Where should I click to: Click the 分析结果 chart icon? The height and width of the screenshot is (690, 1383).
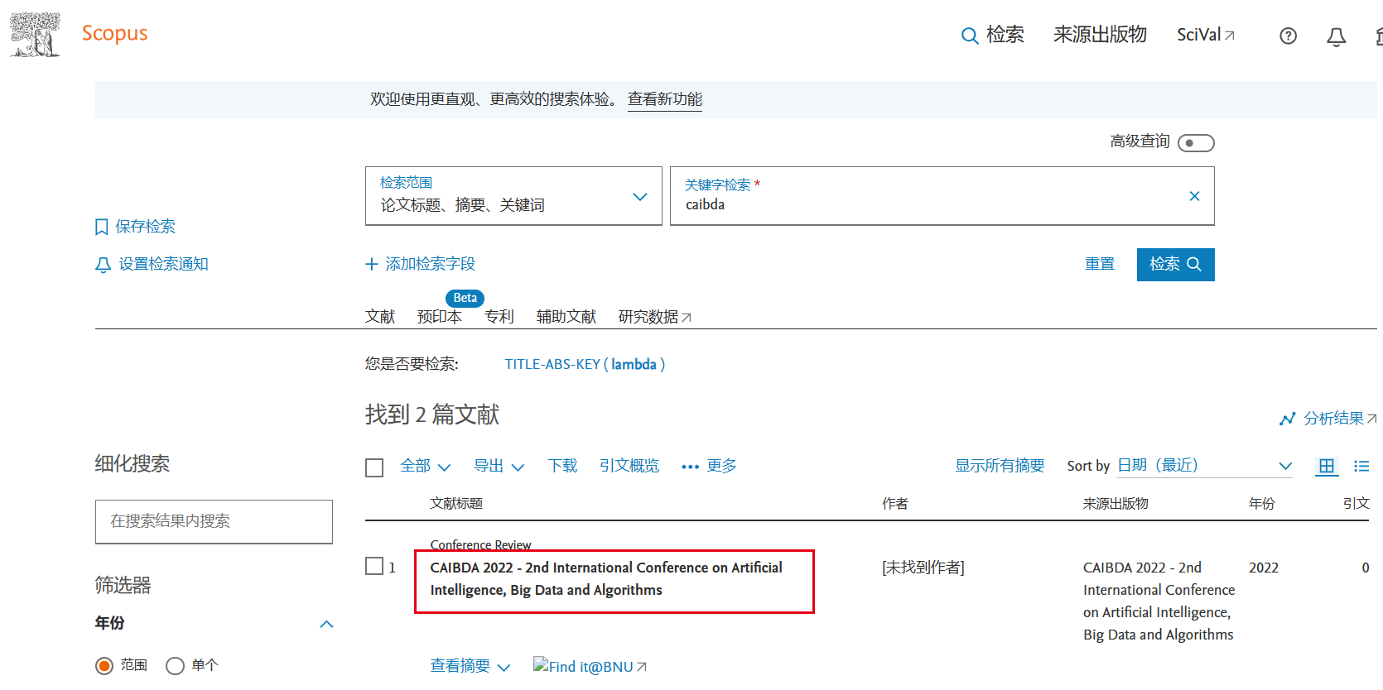tap(1287, 419)
